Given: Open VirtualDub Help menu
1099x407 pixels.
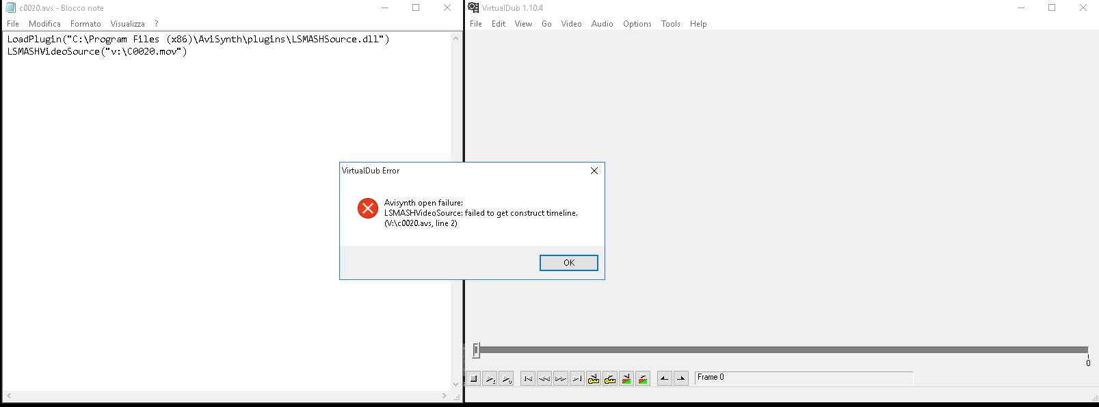Looking at the screenshot, I should click(698, 24).
